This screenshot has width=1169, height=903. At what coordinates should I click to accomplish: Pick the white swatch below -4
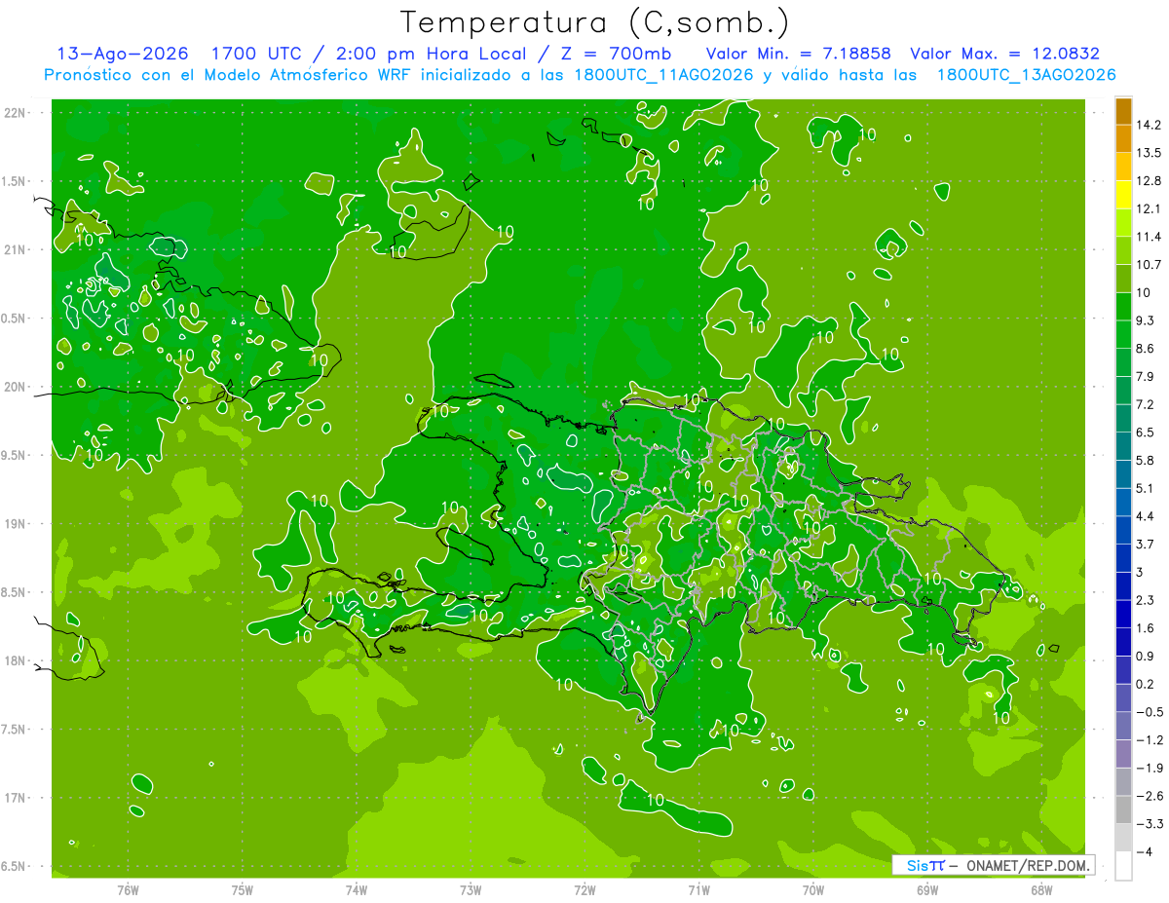pos(1123,866)
